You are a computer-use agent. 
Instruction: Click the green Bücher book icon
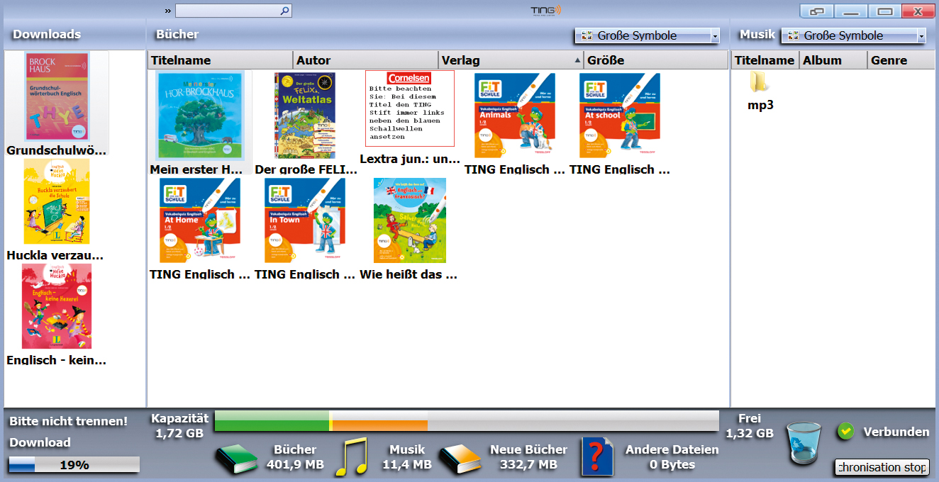[x=237, y=459]
